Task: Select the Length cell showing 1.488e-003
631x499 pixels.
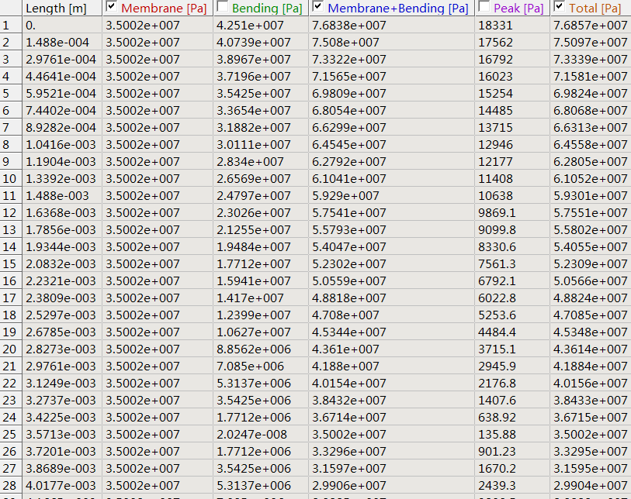Action: tap(57, 196)
